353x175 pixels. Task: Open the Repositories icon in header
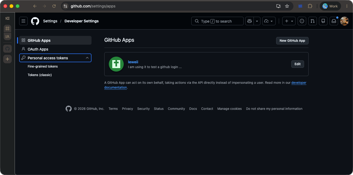point(323,21)
